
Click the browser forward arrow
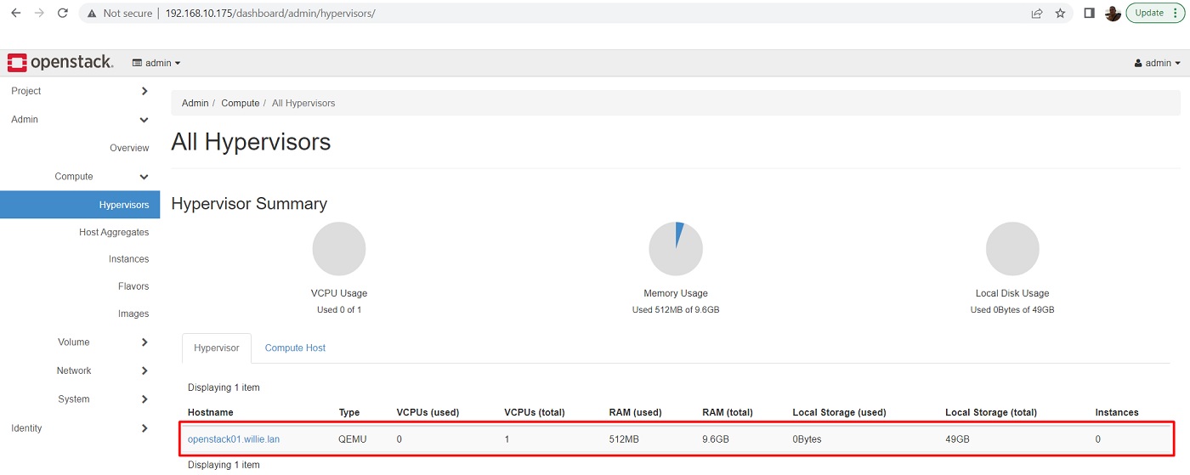click(x=39, y=14)
